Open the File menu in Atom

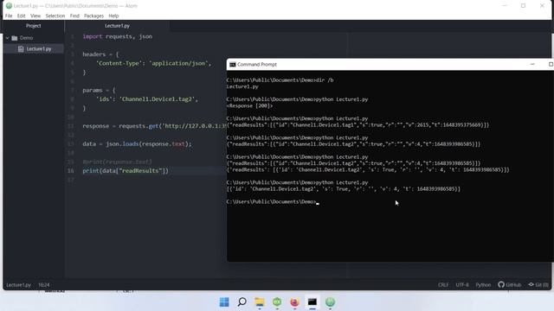(9, 16)
